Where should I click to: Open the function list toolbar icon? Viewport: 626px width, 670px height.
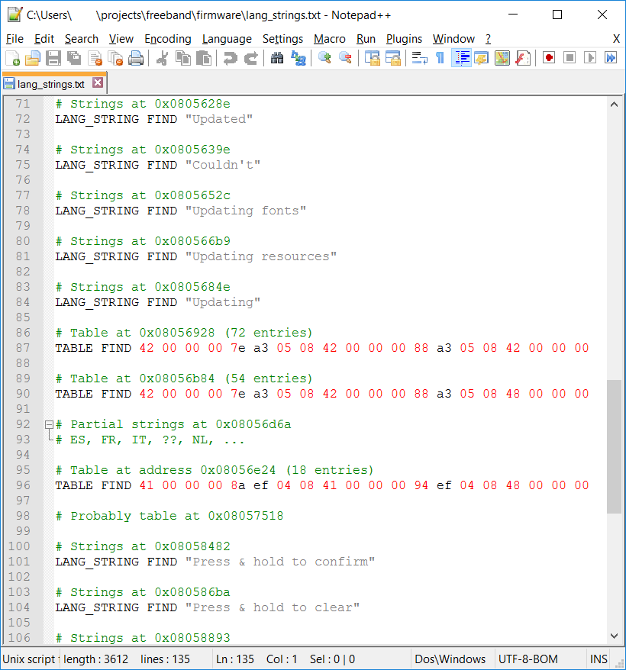(522, 58)
